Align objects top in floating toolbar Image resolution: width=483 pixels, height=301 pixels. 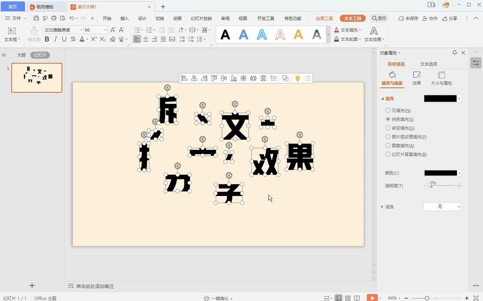(214, 78)
